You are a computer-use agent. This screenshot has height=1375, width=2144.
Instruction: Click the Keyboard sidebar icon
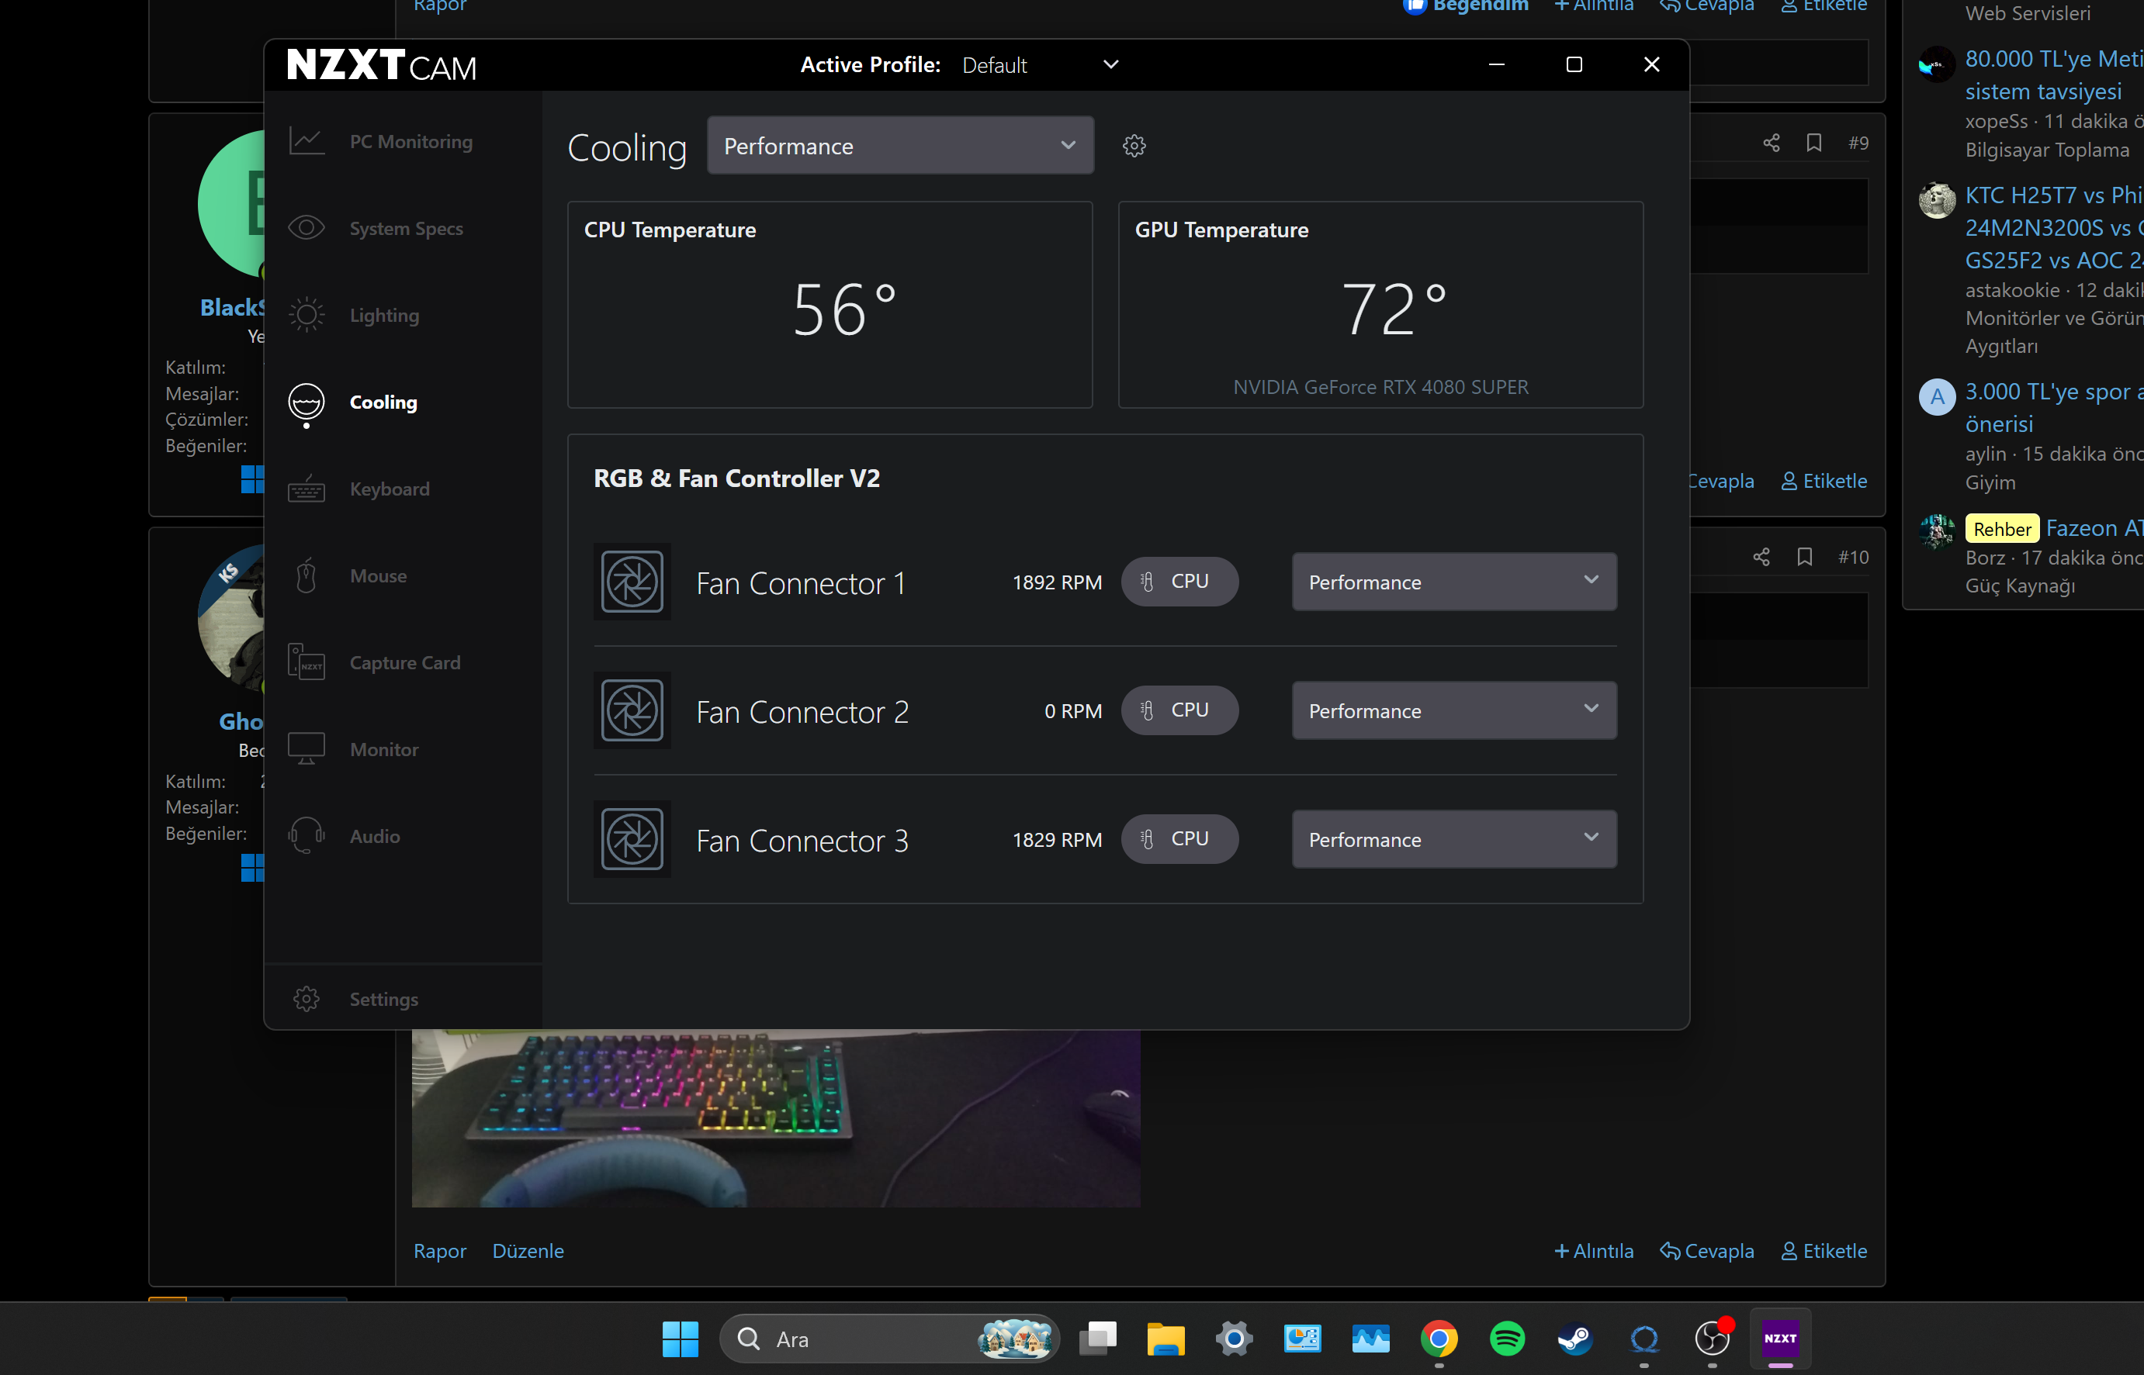(307, 489)
